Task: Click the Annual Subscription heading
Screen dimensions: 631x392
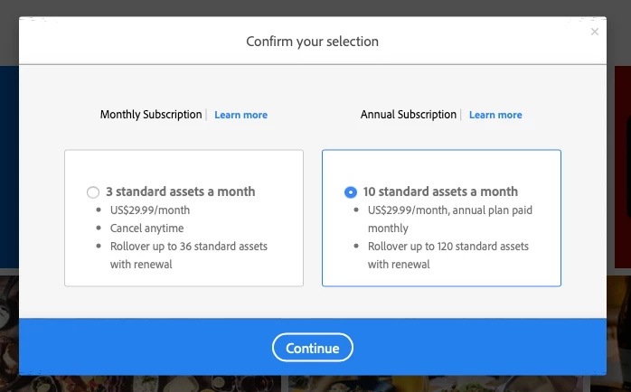Action: click(x=409, y=115)
